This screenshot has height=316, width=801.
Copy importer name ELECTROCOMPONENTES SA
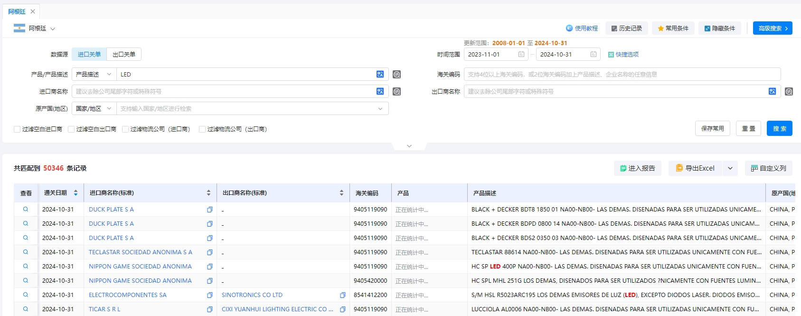(x=209, y=295)
